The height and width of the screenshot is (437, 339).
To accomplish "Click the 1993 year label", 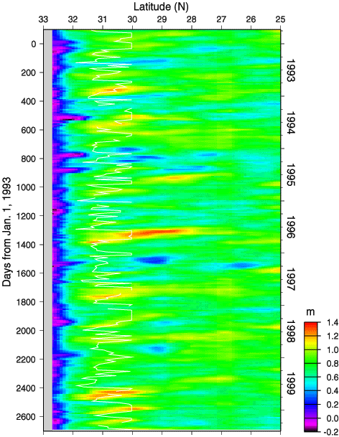I will (292, 70).
